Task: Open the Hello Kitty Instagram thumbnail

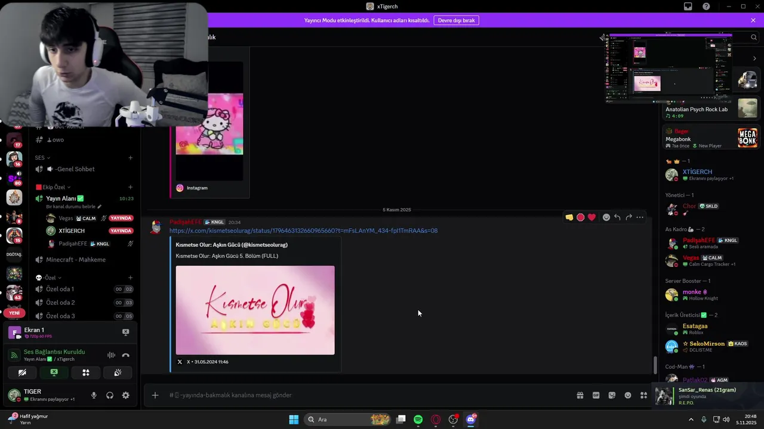Action: 210,124
